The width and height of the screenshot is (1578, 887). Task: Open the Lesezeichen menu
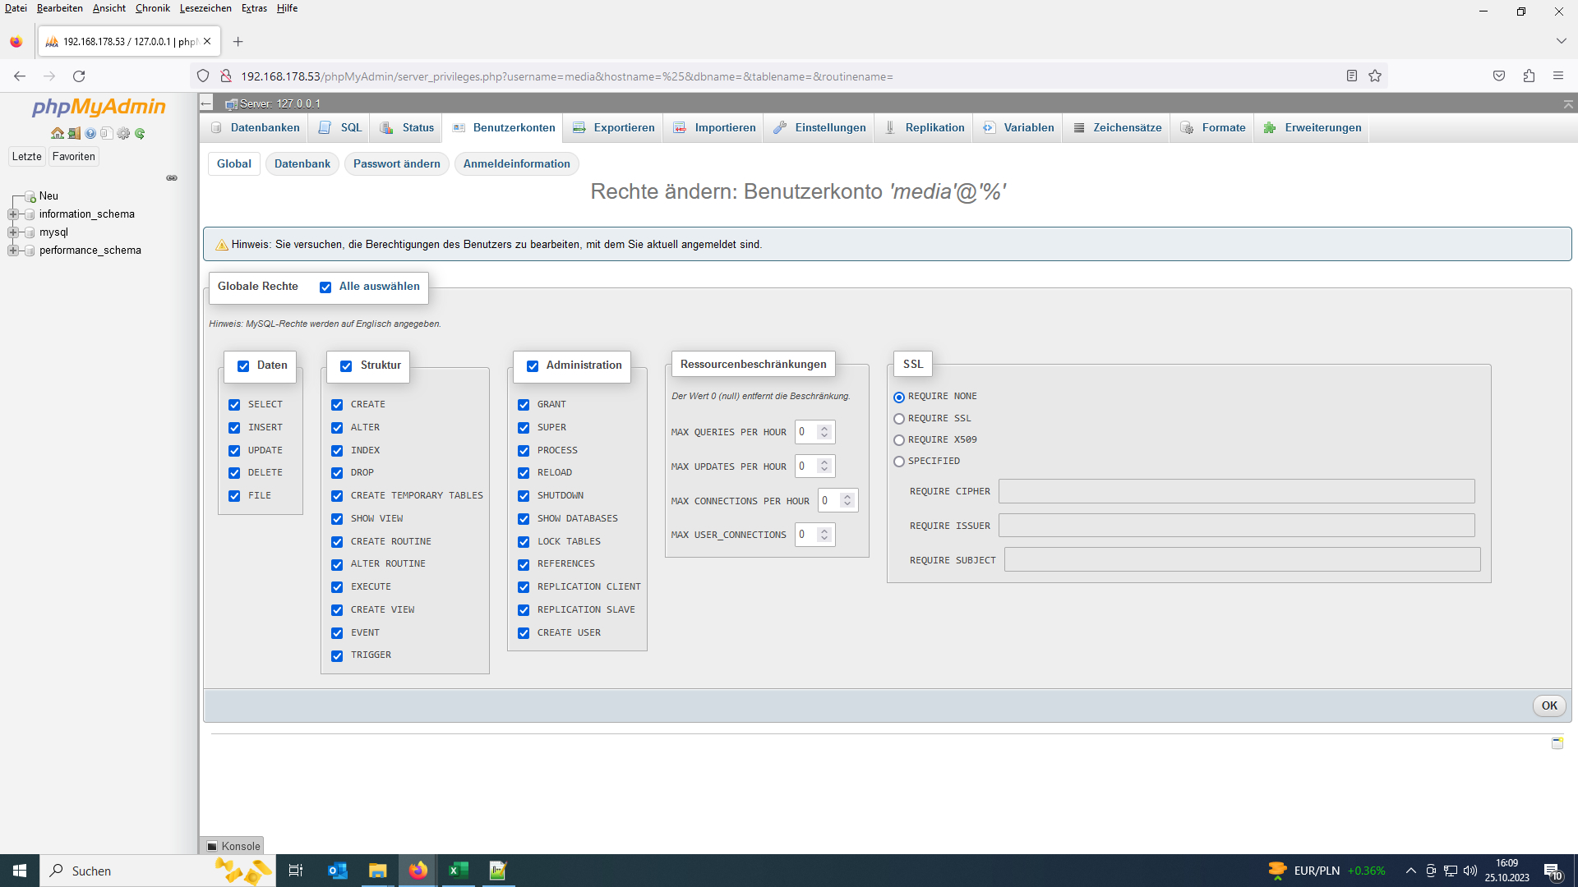click(205, 8)
